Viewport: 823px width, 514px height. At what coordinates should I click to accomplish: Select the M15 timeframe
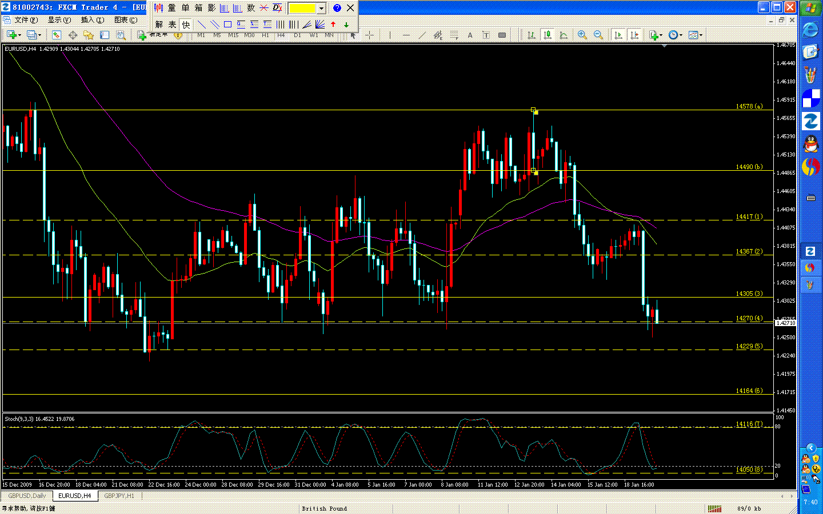tap(233, 35)
